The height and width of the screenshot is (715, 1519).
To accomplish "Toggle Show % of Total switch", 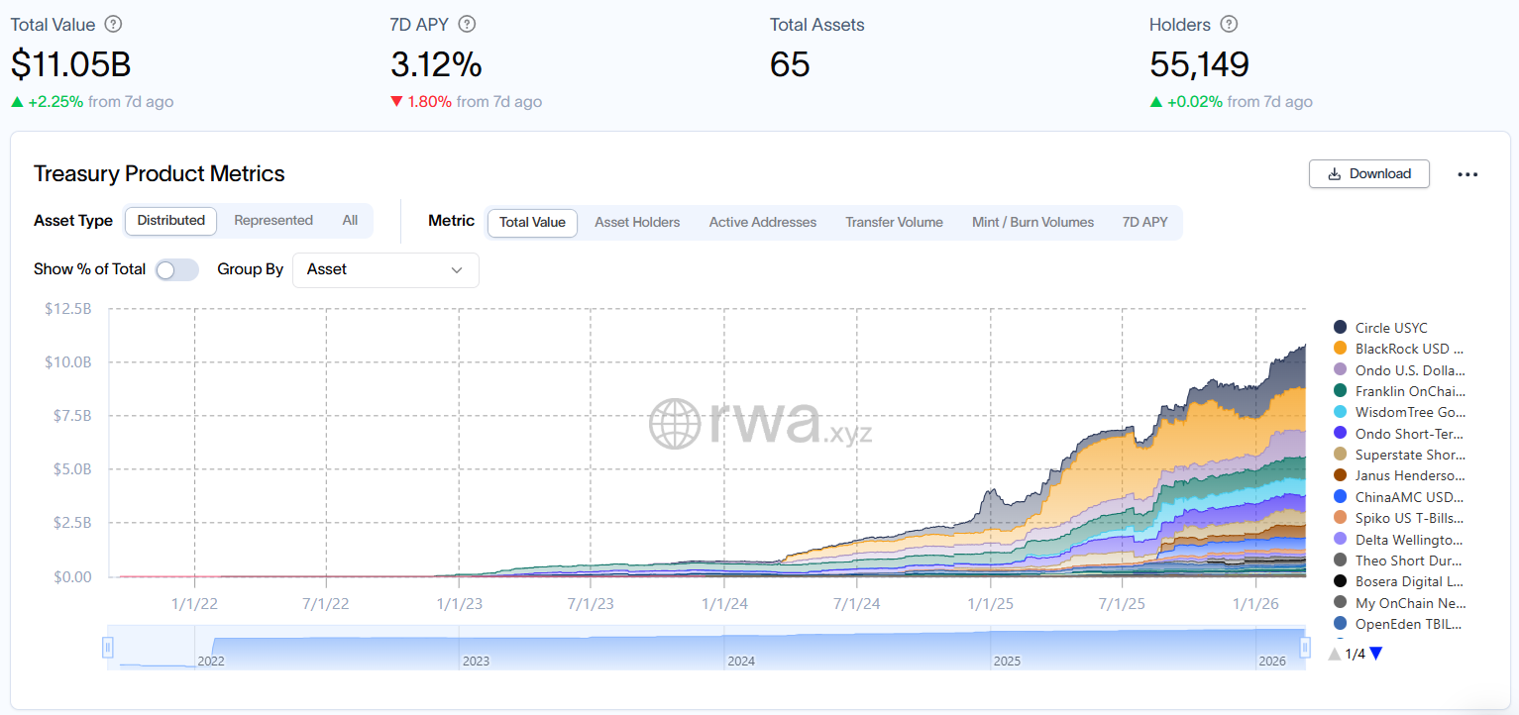I will (177, 269).
